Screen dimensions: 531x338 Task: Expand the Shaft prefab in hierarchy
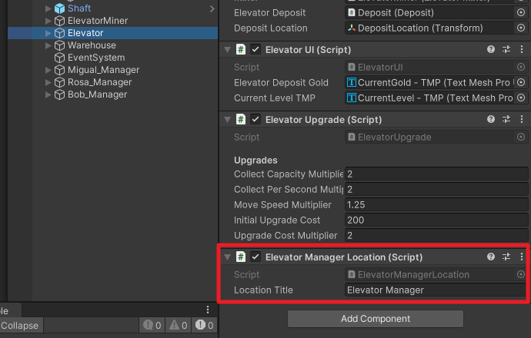click(x=48, y=8)
